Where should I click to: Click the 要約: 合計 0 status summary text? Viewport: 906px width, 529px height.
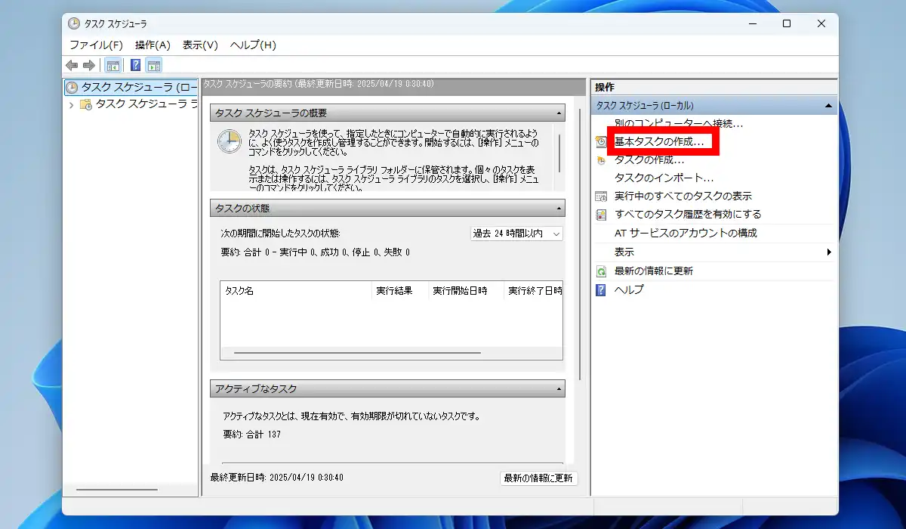point(316,252)
